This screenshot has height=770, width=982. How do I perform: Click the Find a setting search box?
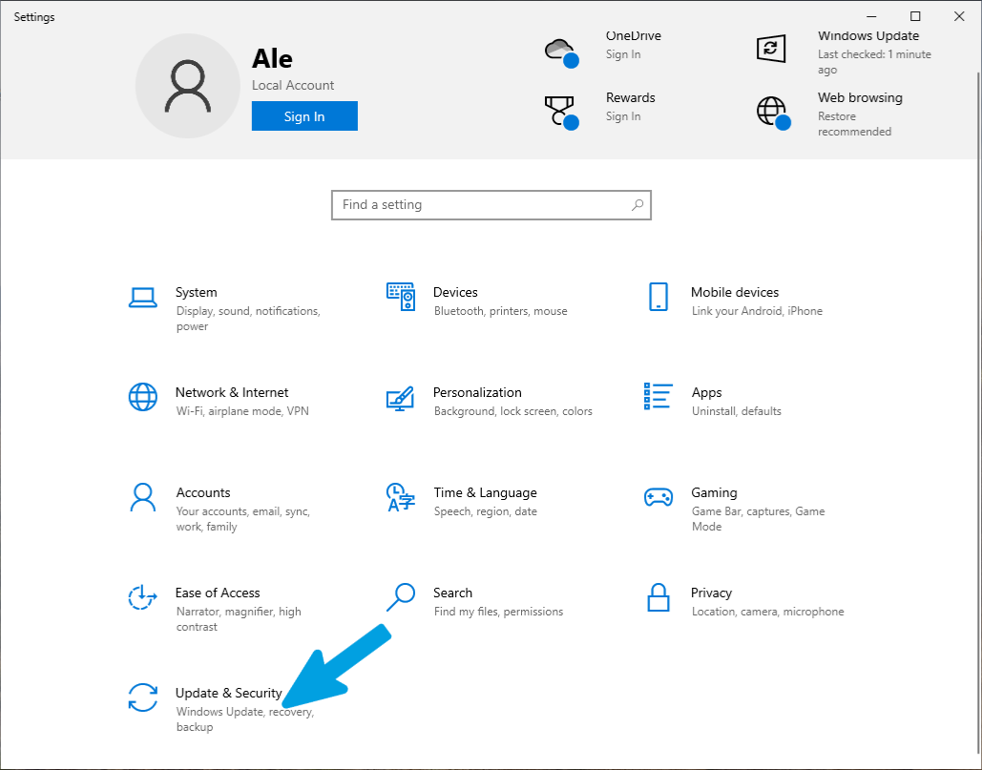(x=491, y=205)
